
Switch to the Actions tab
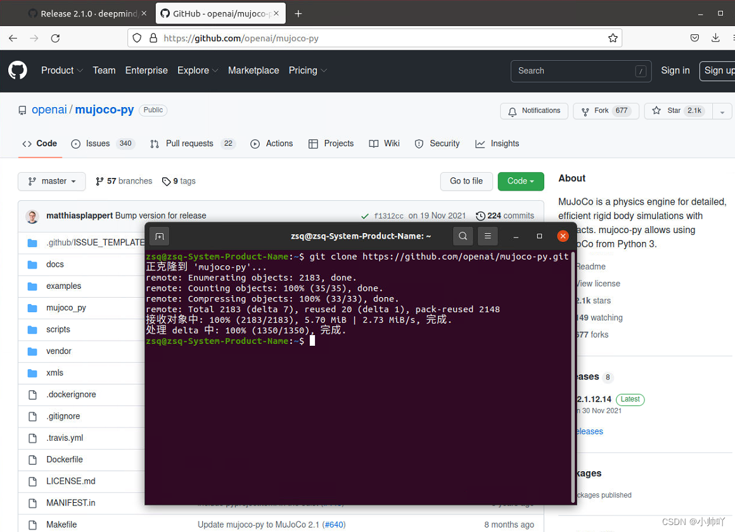(x=271, y=143)
